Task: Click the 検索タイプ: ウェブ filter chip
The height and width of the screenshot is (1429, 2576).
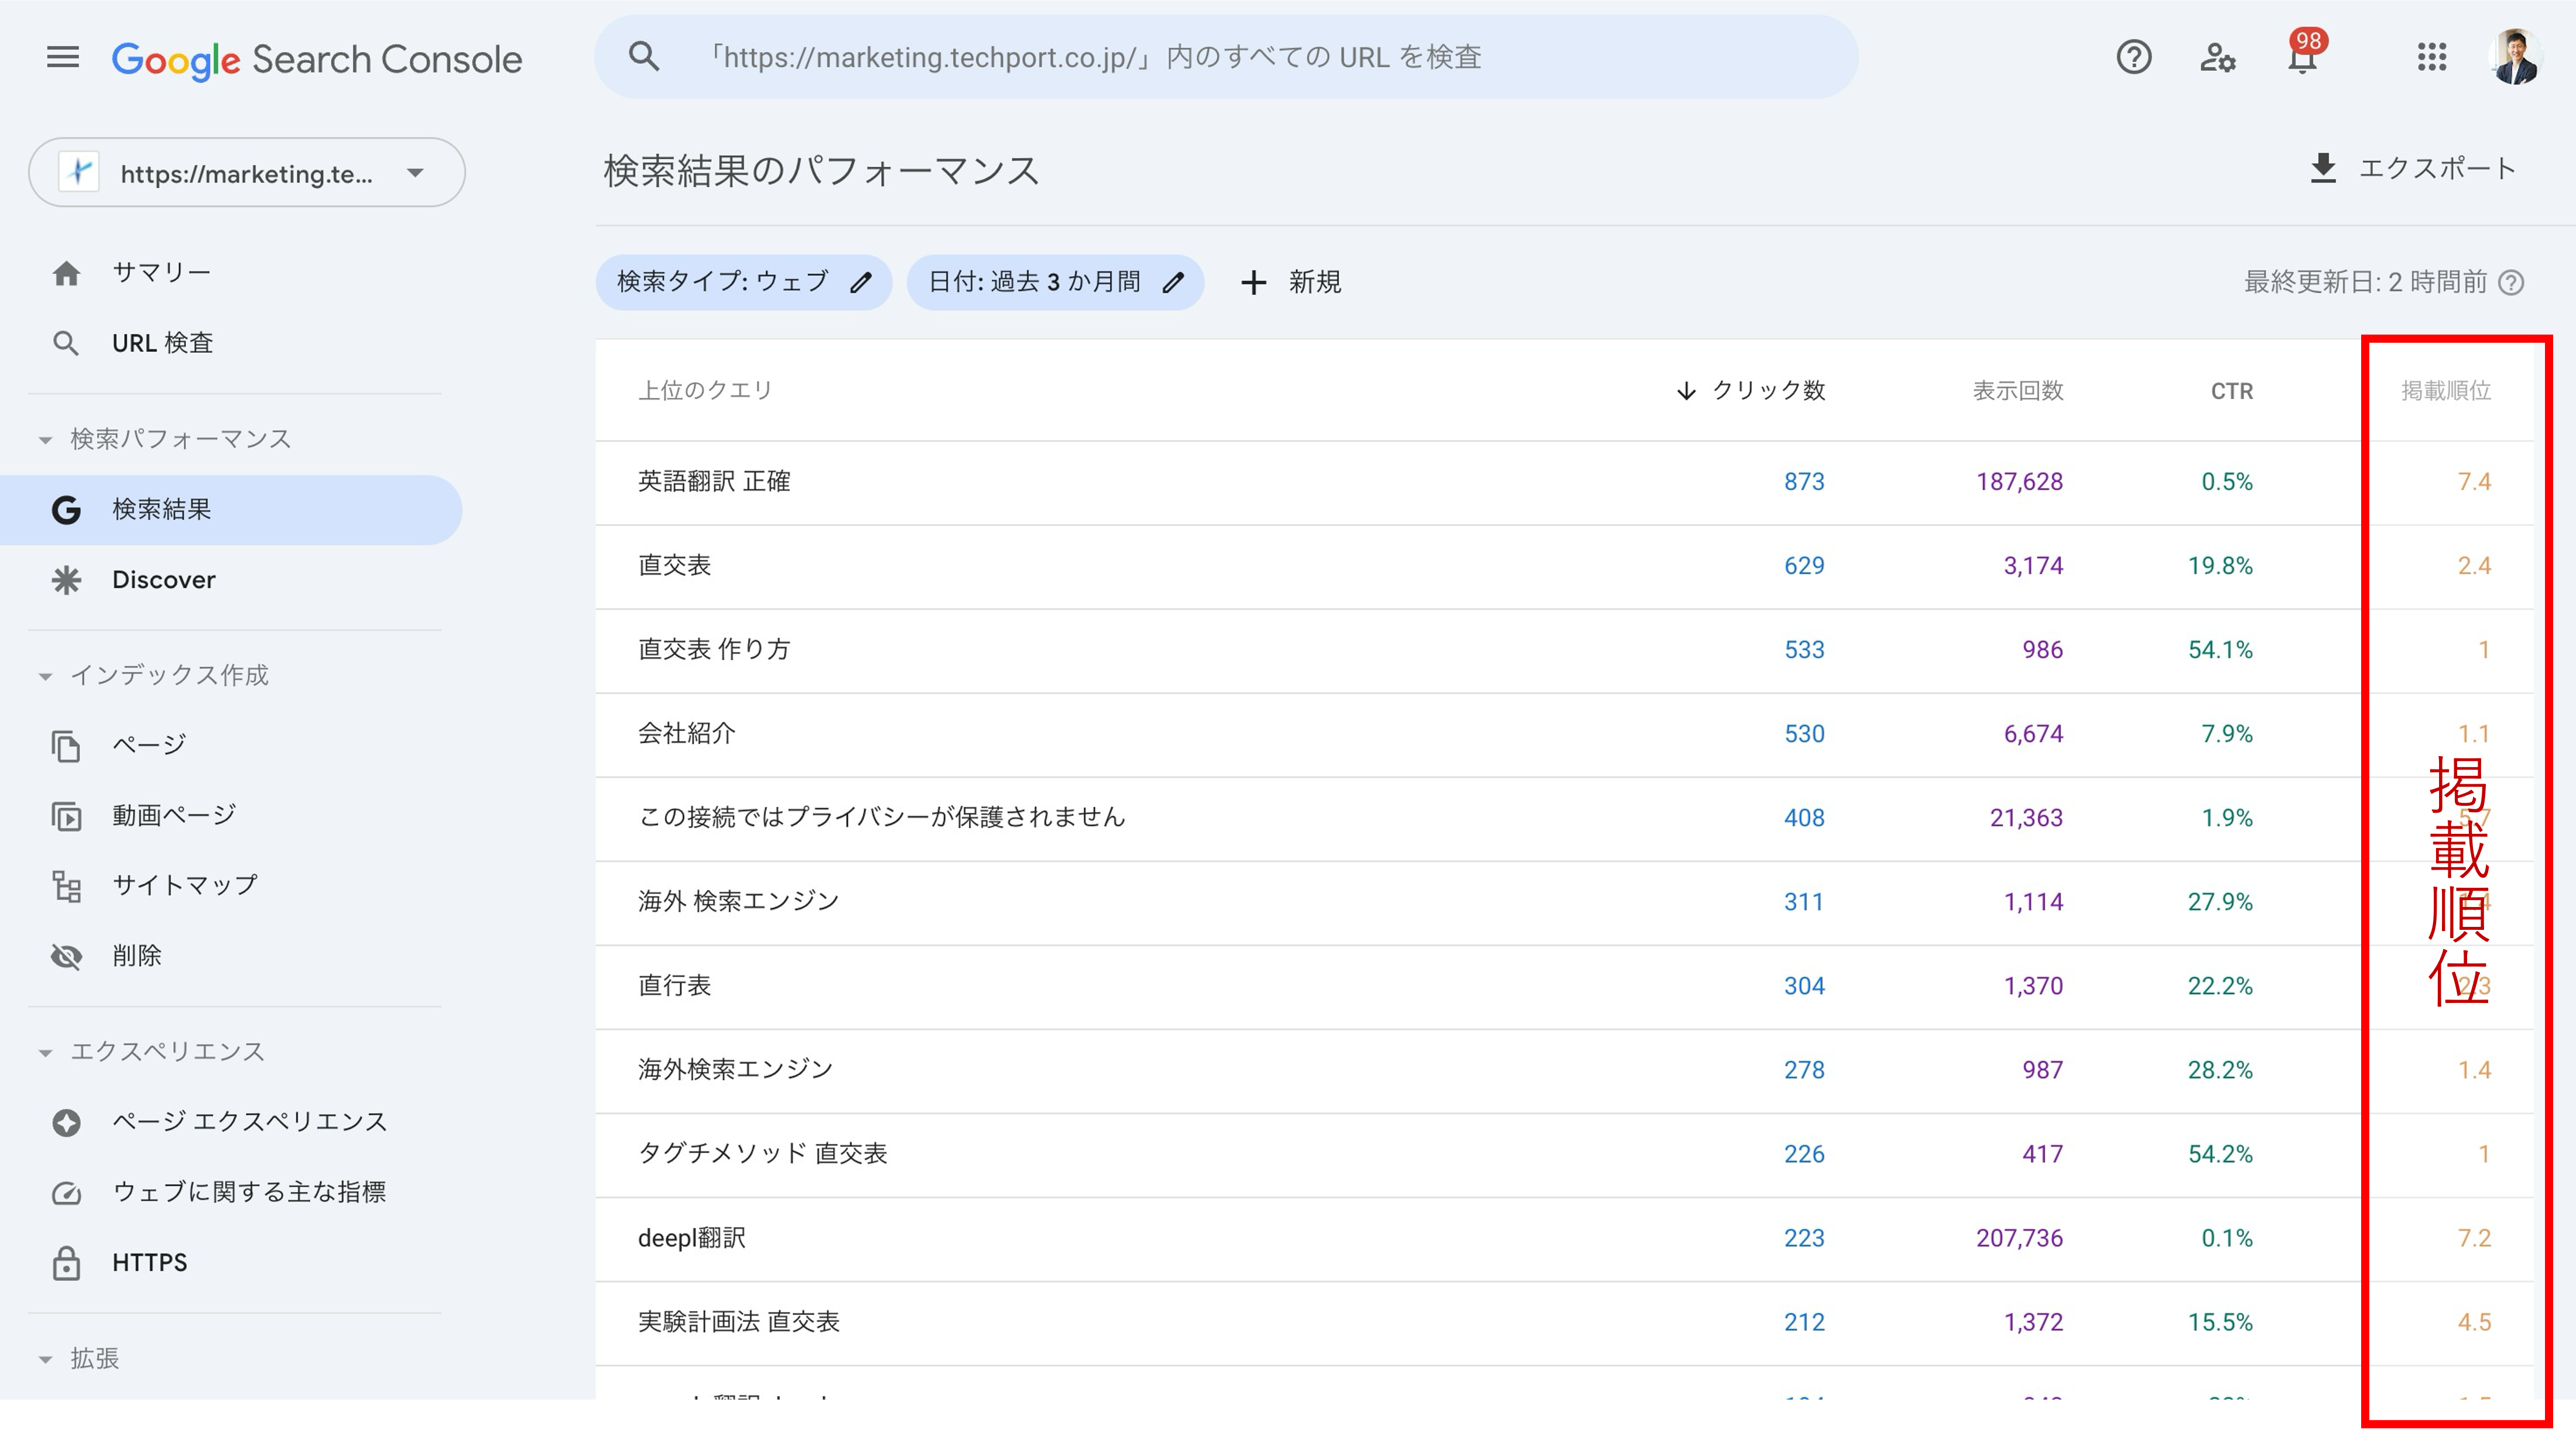Action: (x=743, y=283)
